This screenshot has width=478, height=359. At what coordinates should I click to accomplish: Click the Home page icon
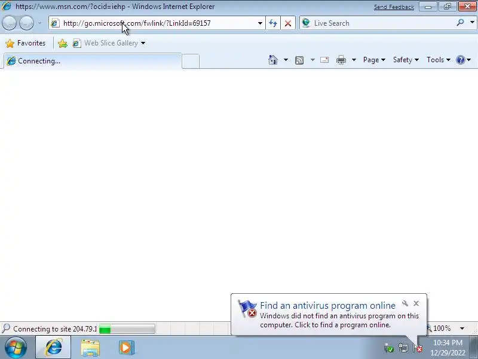[x=273, y=60]
